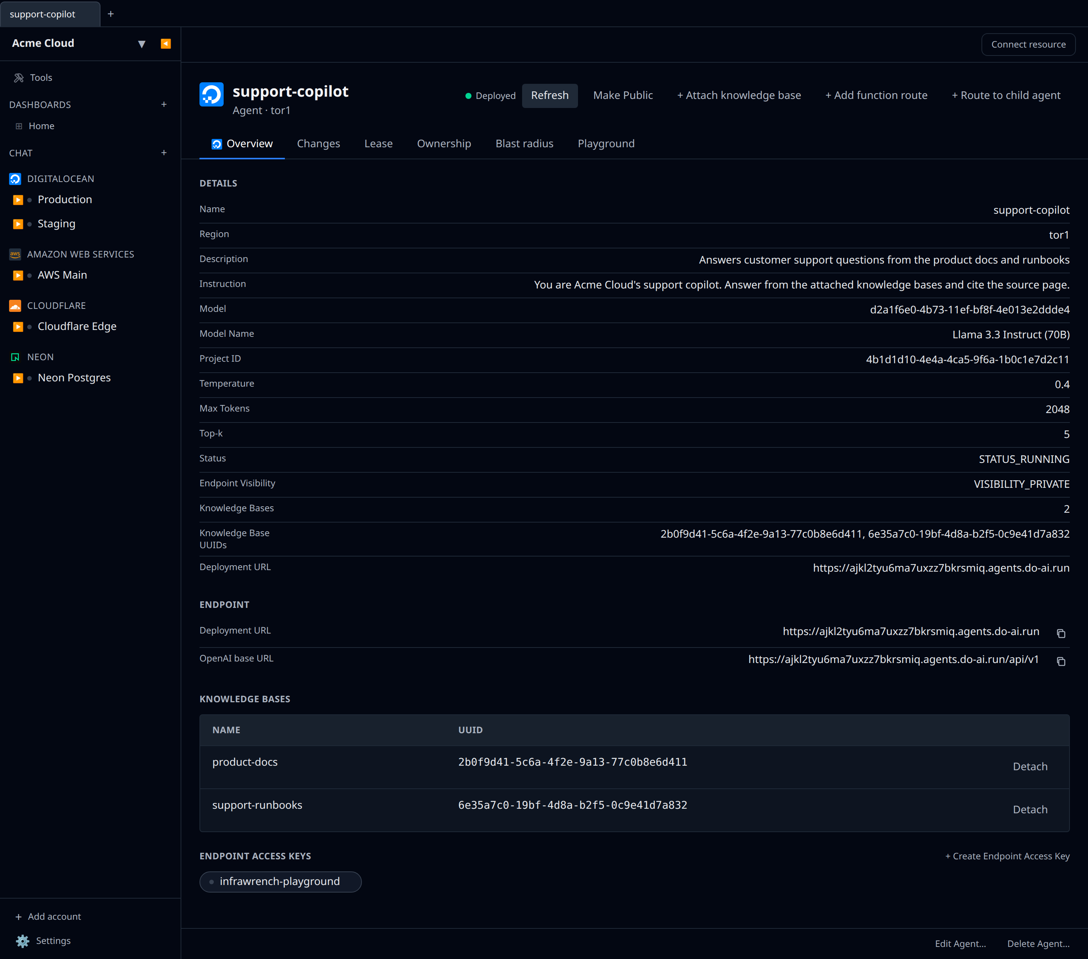Copy the endpoint Deployment URL

click(1060, 633)
